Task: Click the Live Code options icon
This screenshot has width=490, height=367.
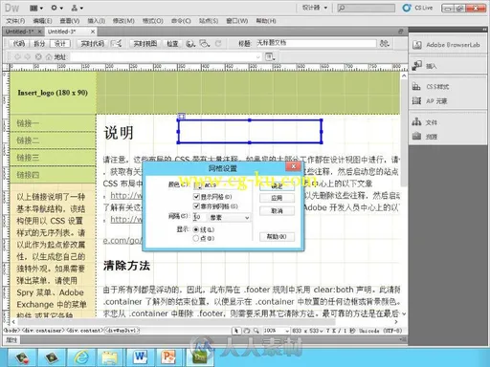Action: coord(117,43)
